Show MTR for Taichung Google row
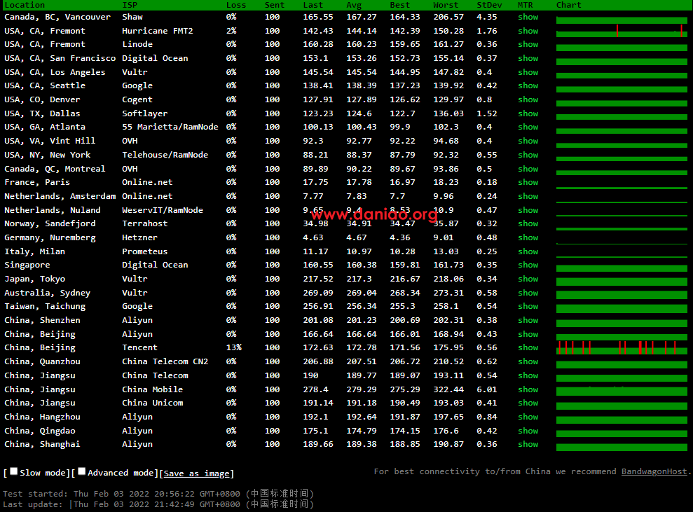The width and height of the screenshot is (693, 512). 528,306
